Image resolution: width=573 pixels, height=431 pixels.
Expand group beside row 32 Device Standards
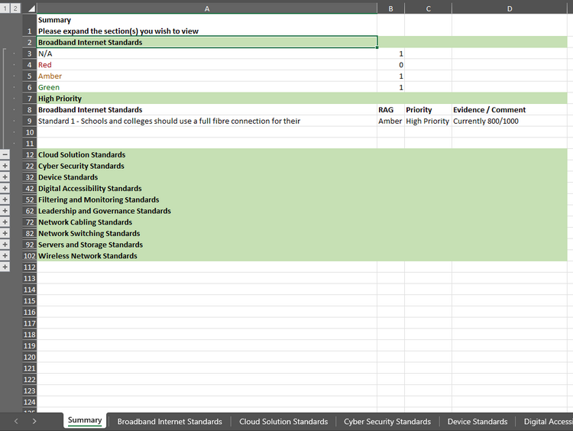coord(5,177)
